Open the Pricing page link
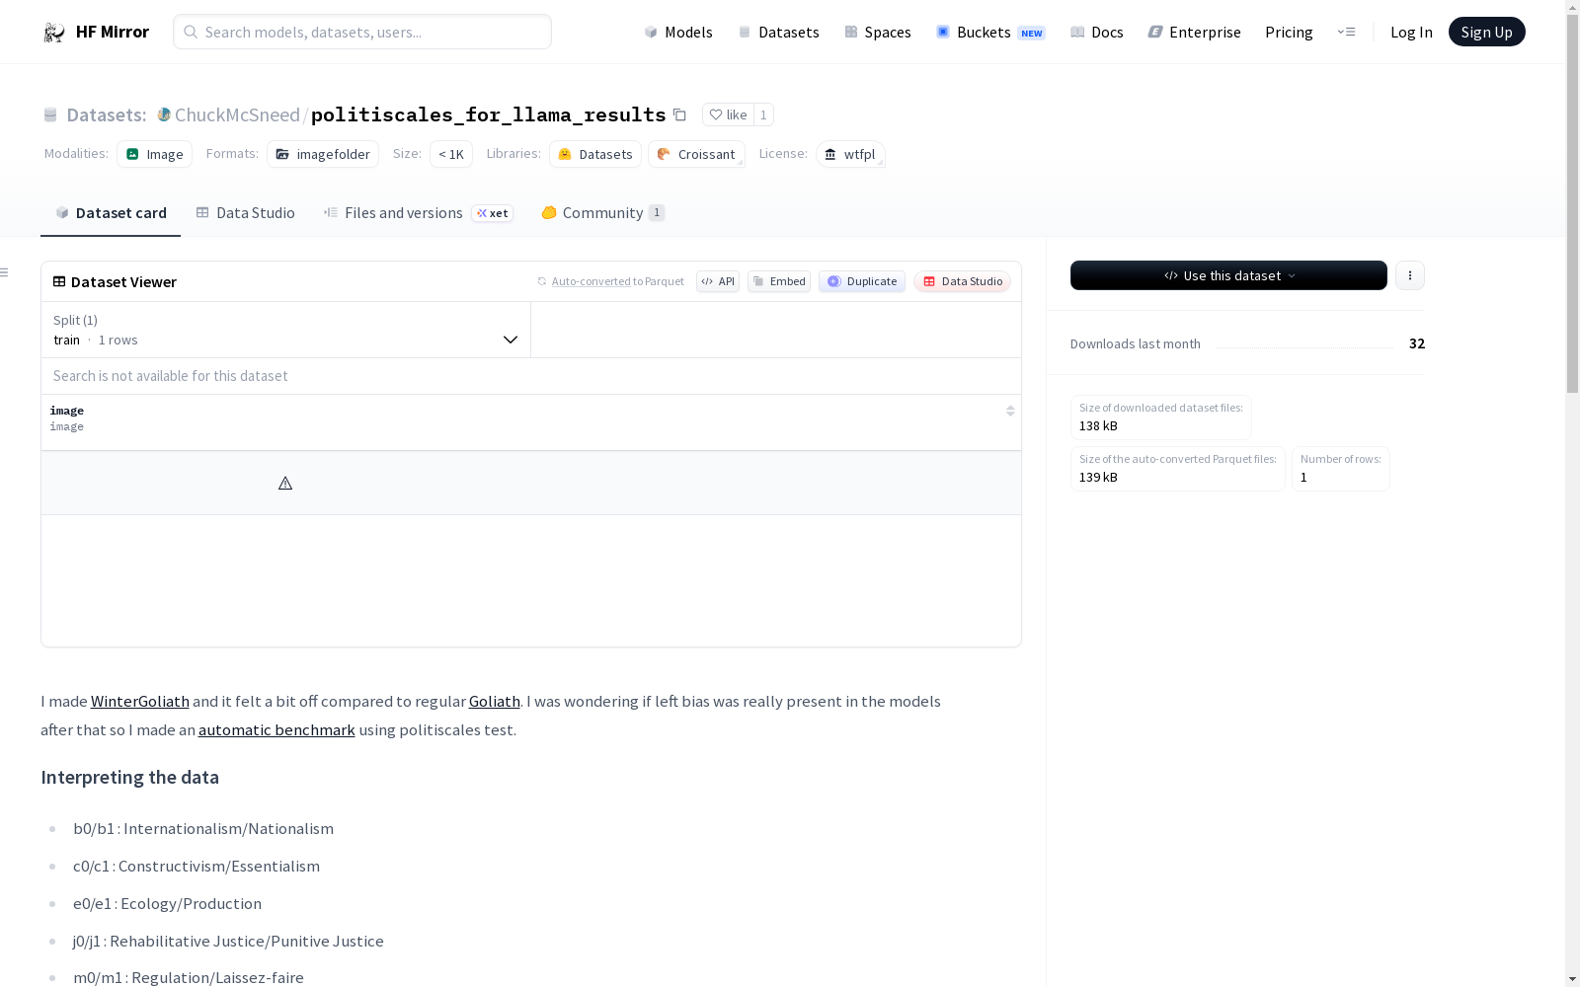 tap(1289, 32)
